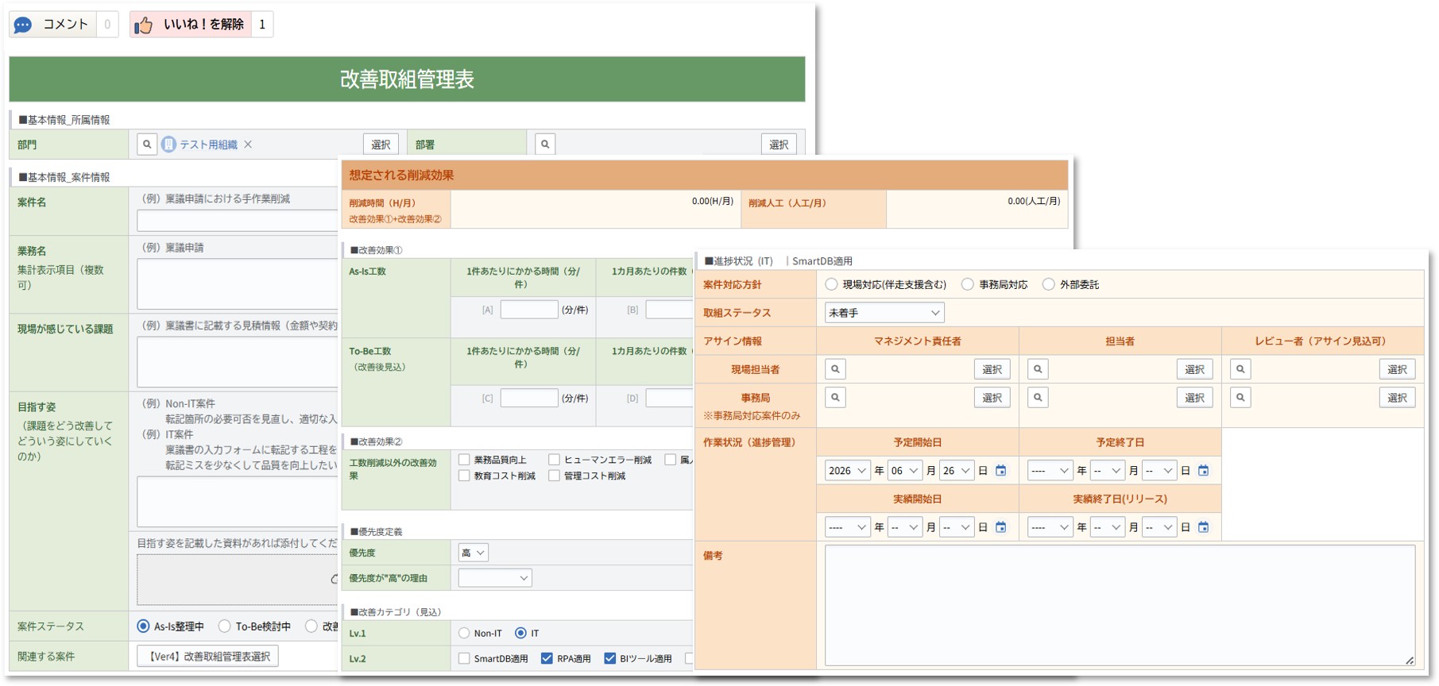Click 選択 button for 部署
The width and height of the screenshot is (1439, 686).
pos(779,145)
